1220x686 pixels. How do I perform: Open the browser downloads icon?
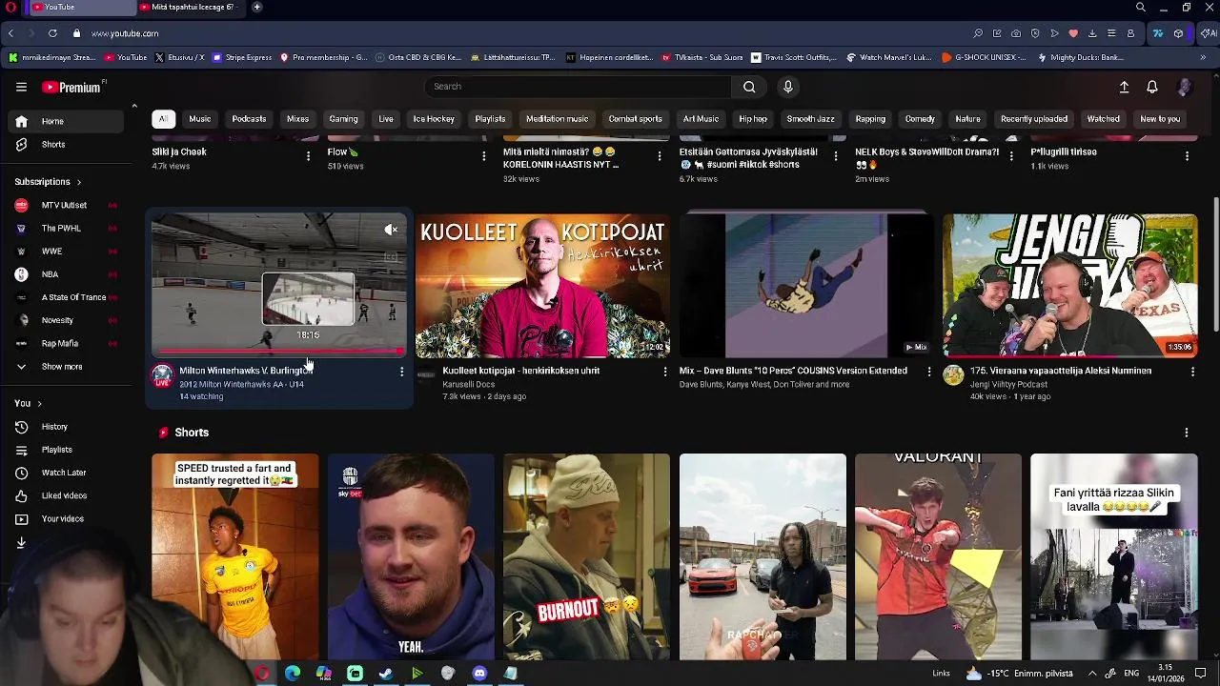pos(1092,33)
